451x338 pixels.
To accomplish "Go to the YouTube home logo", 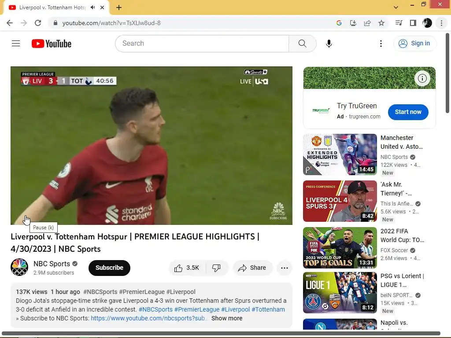I will click(x=52, y=44).
